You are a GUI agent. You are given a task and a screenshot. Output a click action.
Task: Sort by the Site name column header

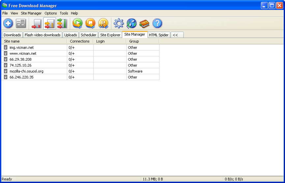pyautogui.click(x=34, y=41)
